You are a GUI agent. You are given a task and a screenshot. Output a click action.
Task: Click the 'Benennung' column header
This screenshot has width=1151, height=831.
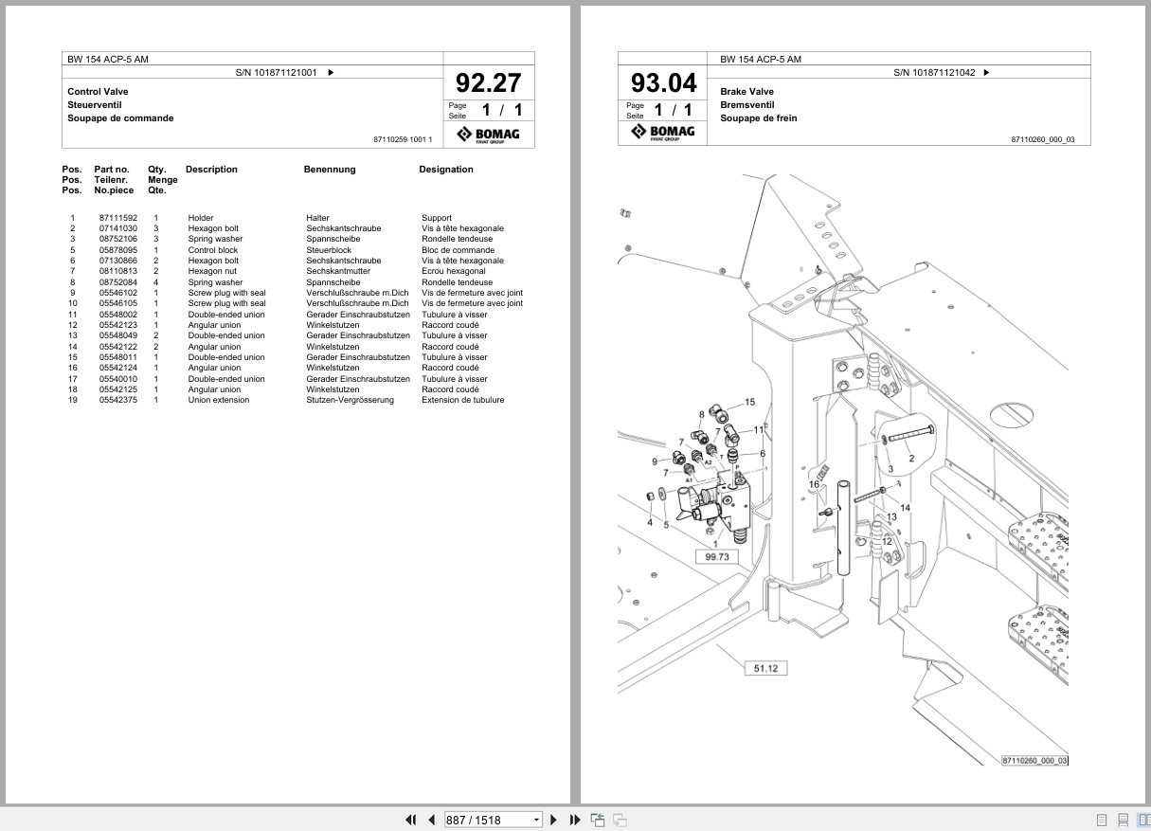330,170
